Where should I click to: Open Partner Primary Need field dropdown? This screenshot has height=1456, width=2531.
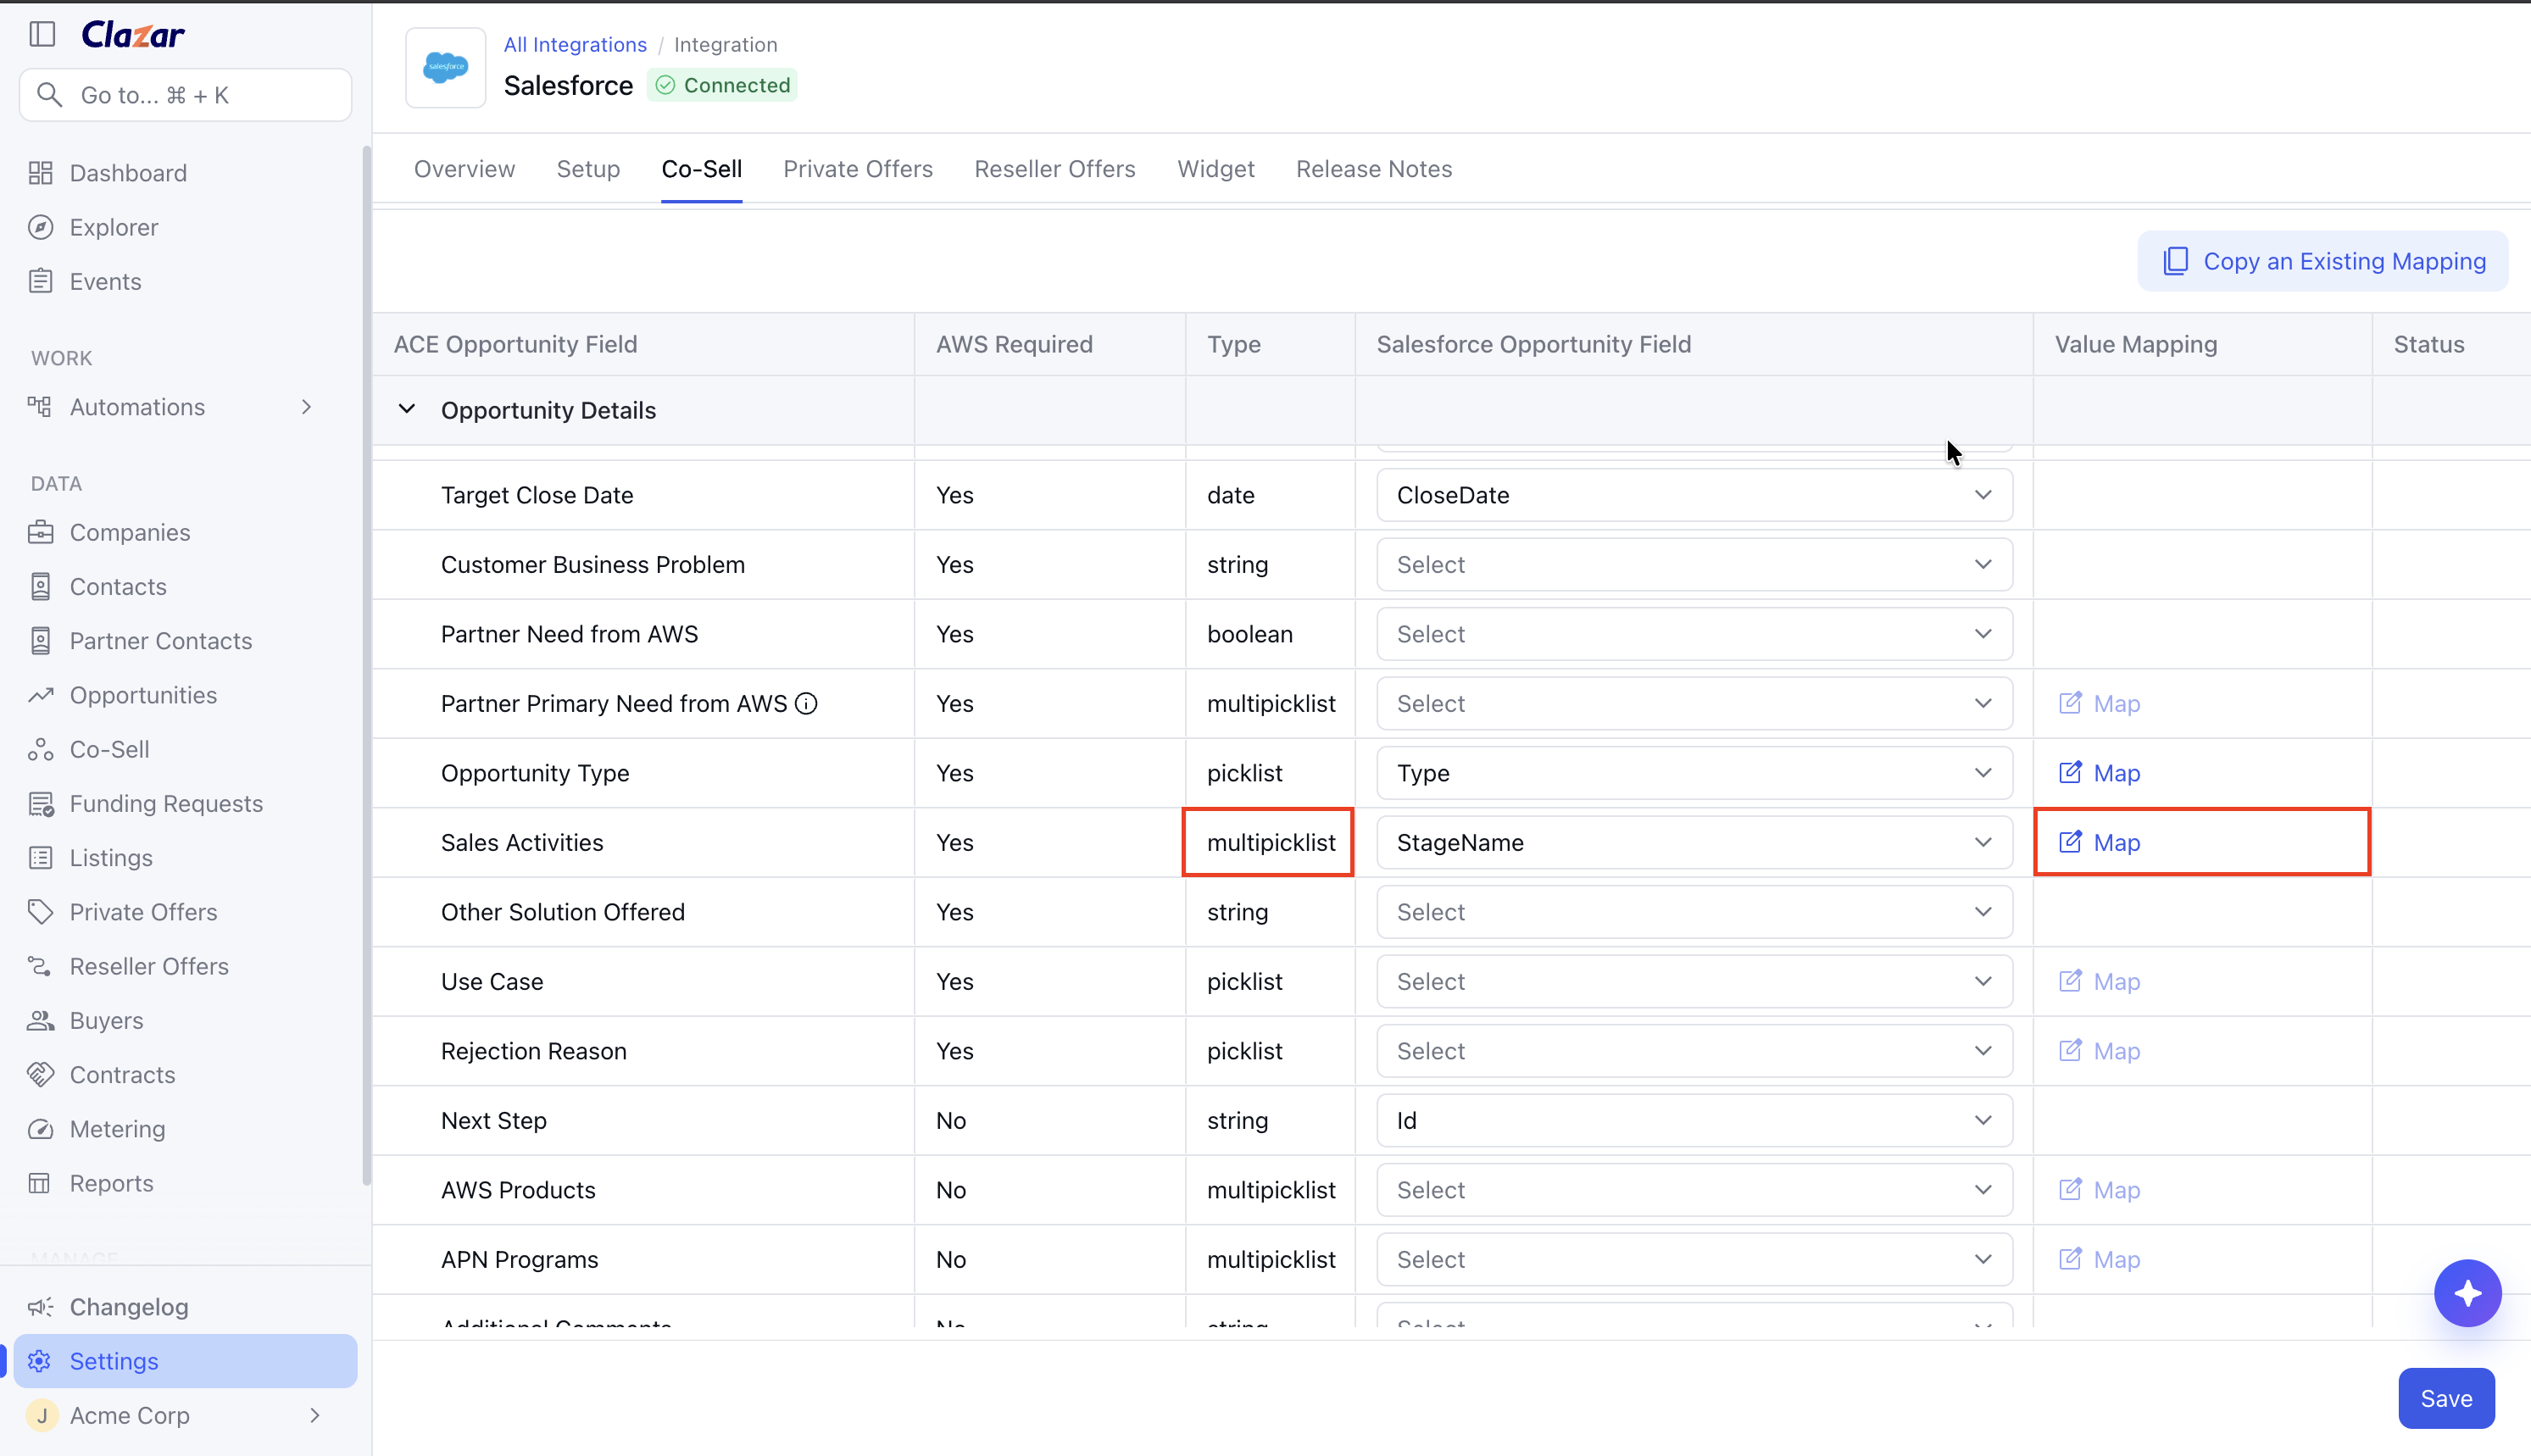coord(1694,703)
